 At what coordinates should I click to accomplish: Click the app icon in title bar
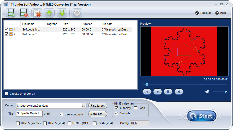coord(6,4)
